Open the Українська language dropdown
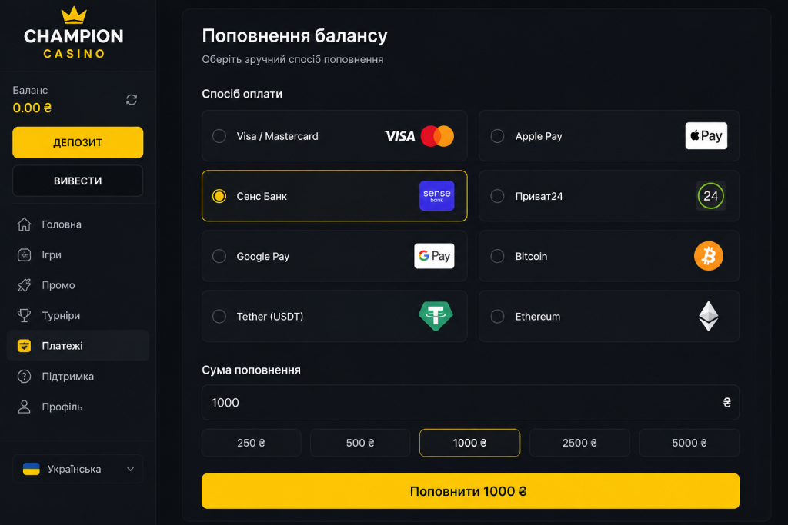 [x=78, y=469]
